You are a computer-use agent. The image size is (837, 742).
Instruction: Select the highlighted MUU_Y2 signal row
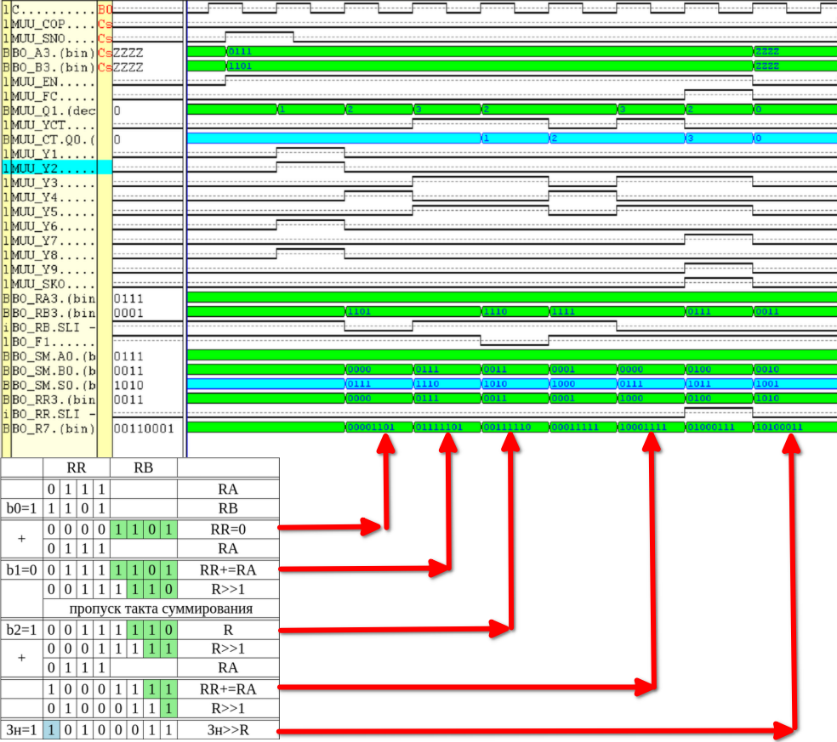coord(51,168)
